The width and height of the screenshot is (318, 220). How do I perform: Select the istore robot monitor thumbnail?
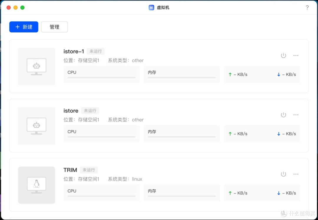[37, 126]
